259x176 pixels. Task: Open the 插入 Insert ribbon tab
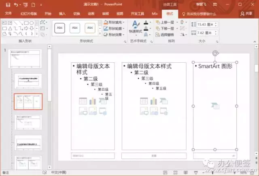click(62, 14)
